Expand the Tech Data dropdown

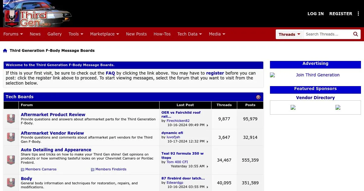[x=190, y=34]
